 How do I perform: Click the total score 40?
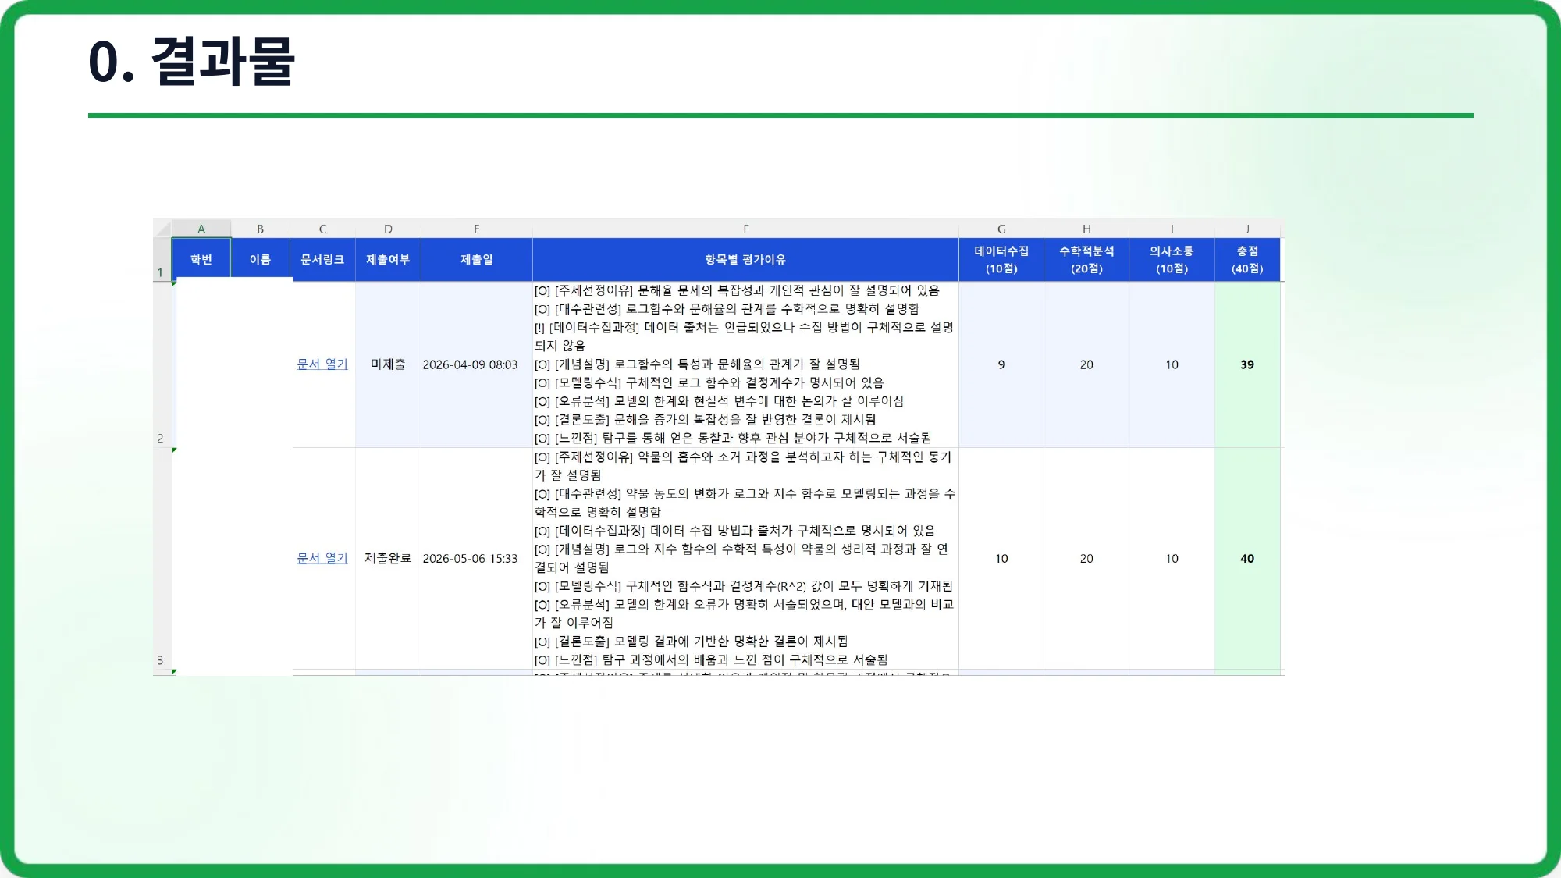1247,558
